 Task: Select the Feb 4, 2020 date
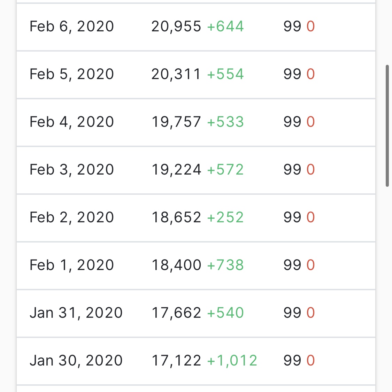[72, 122]
